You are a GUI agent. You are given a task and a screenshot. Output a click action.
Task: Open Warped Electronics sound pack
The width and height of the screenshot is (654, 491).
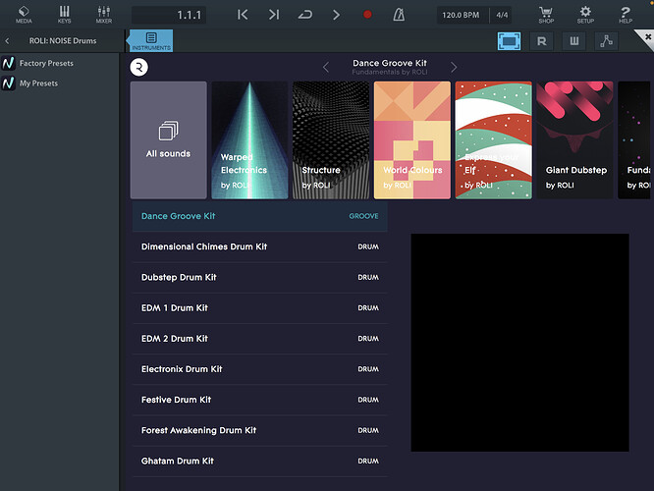249,140
